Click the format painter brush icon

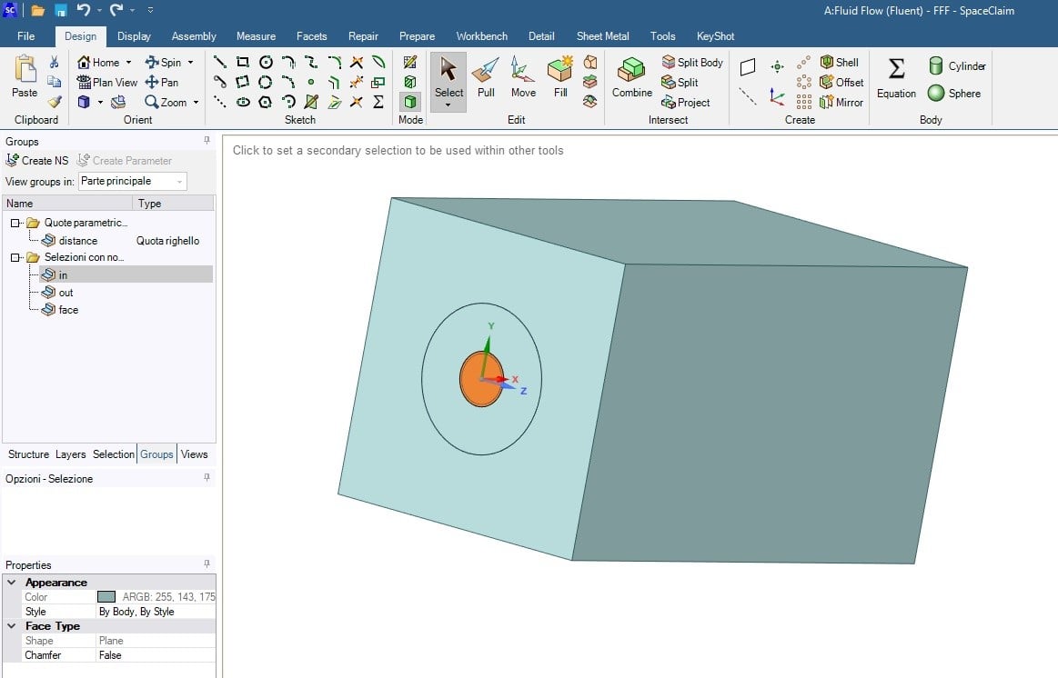pyautogui.click(x=54, y=102)
